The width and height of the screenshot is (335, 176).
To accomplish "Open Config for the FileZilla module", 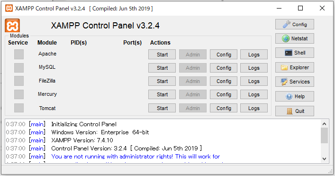I will pyautogui.click(x=224, y=81).
